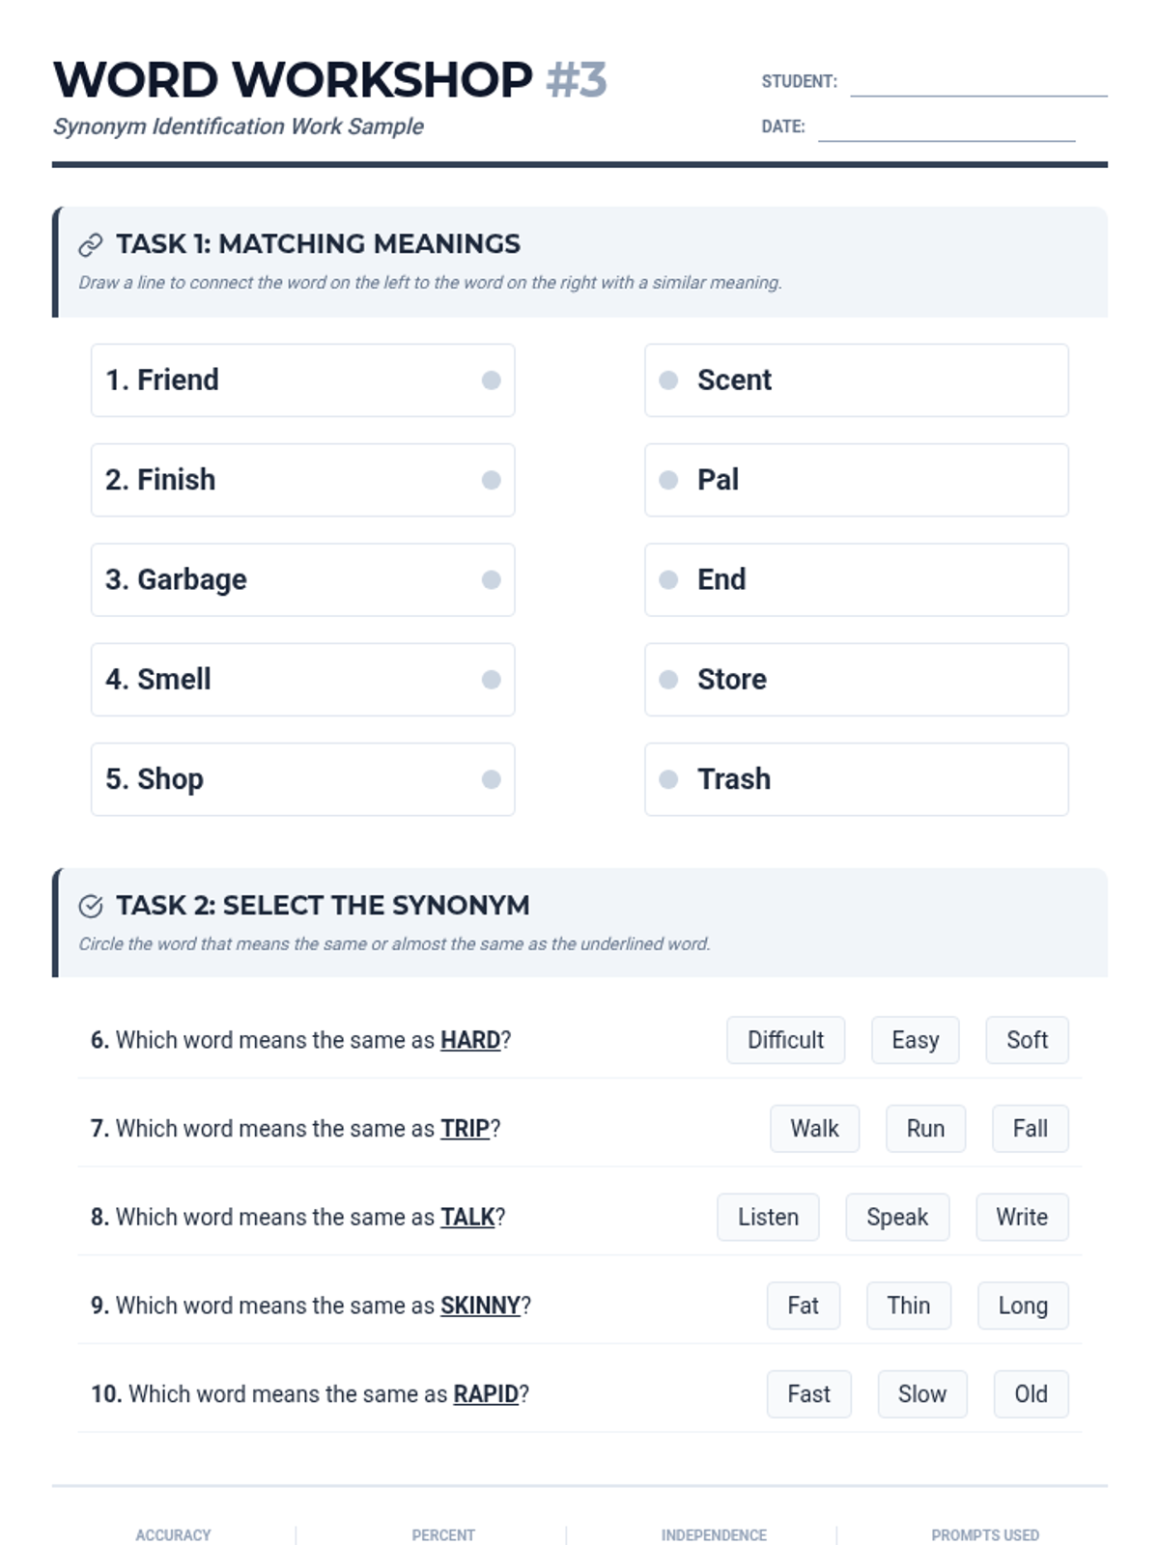The height and width of the screenshot is (1545, 1159).
Task: Select the dot beside Garbage
Action: click(x=491, y=579)
